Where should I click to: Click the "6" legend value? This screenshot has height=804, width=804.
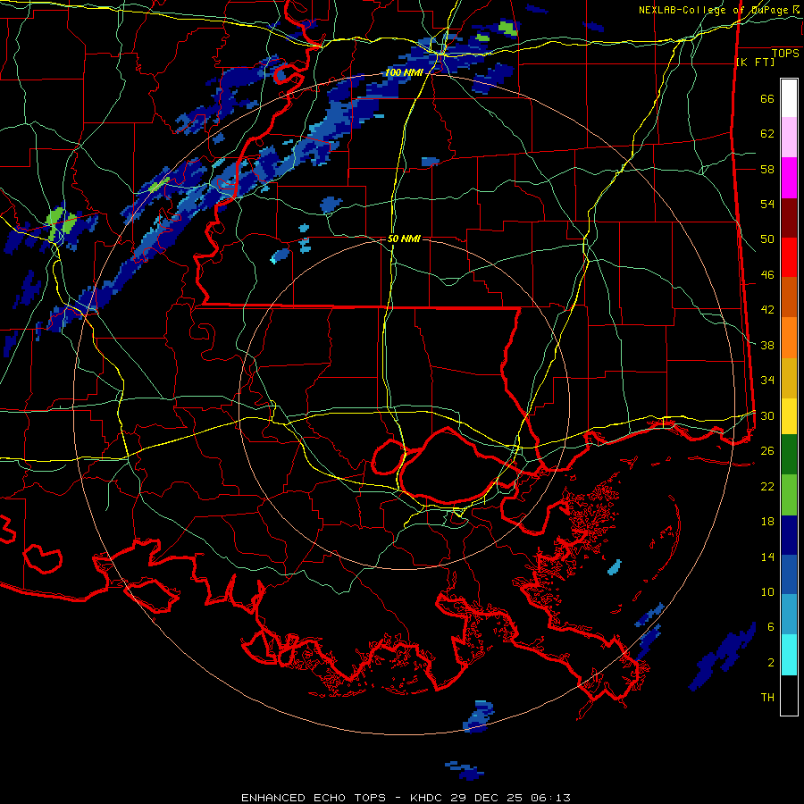pos(771,627)
